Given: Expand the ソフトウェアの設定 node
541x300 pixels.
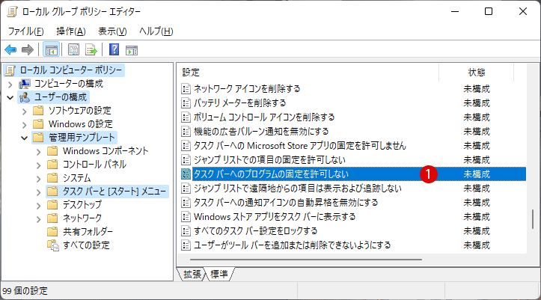Looking at the screenshot, I should coord(24,111).
